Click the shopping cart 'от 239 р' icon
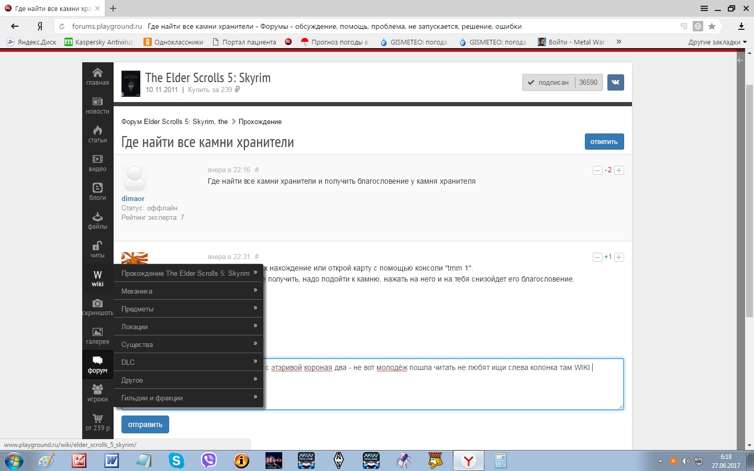This screenshot has height=471, width=754. click(97, 422)
